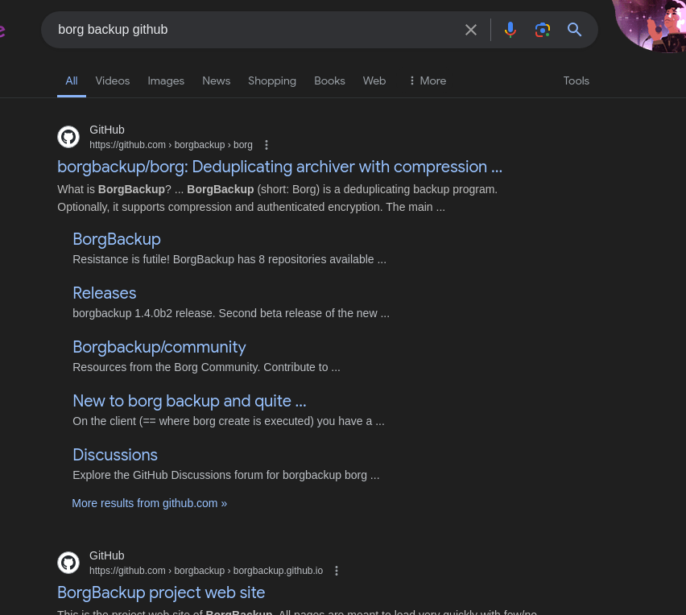Open the Tools options
The image size is (686, 615).
576,80
